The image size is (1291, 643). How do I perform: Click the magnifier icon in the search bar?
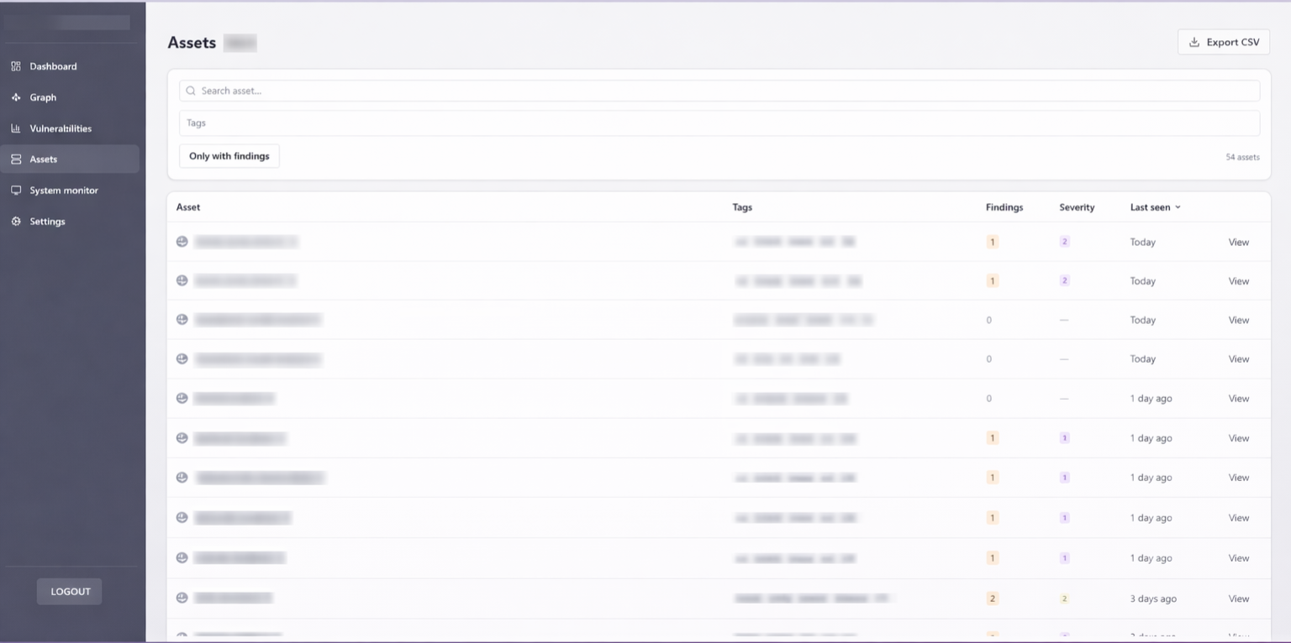tap(190, 90)
